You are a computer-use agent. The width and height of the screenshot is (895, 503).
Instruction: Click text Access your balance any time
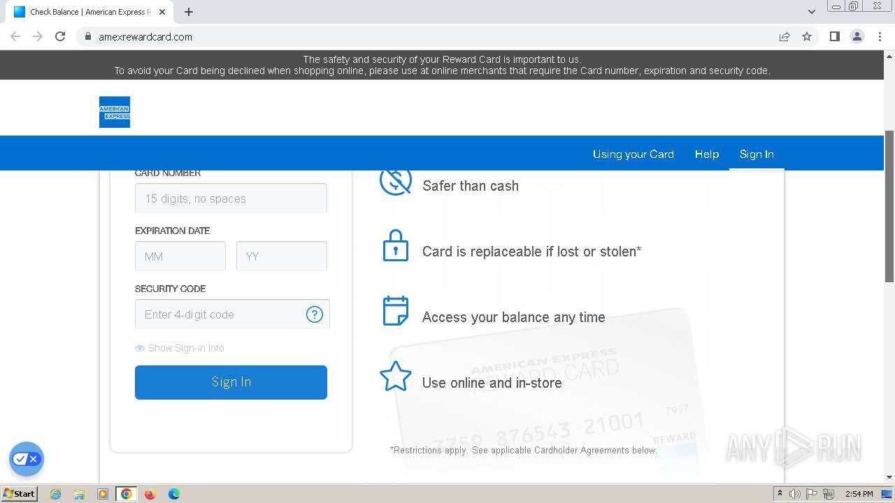[x=514, y=317]
